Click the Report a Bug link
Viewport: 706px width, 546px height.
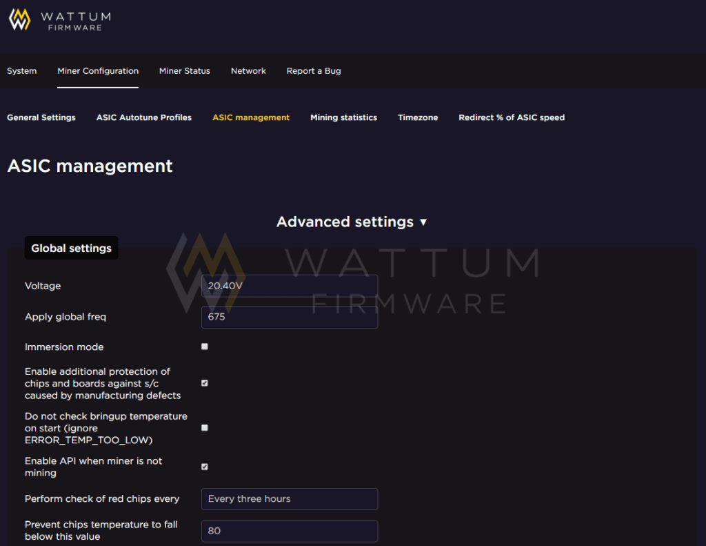point(314,71)
